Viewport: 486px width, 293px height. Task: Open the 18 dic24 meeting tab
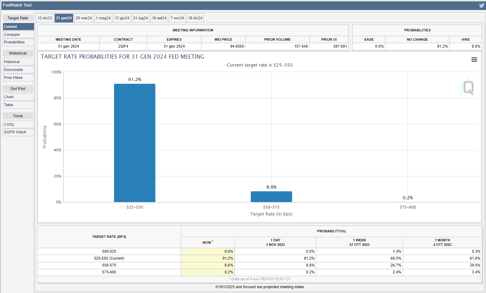tap(195, 18)
